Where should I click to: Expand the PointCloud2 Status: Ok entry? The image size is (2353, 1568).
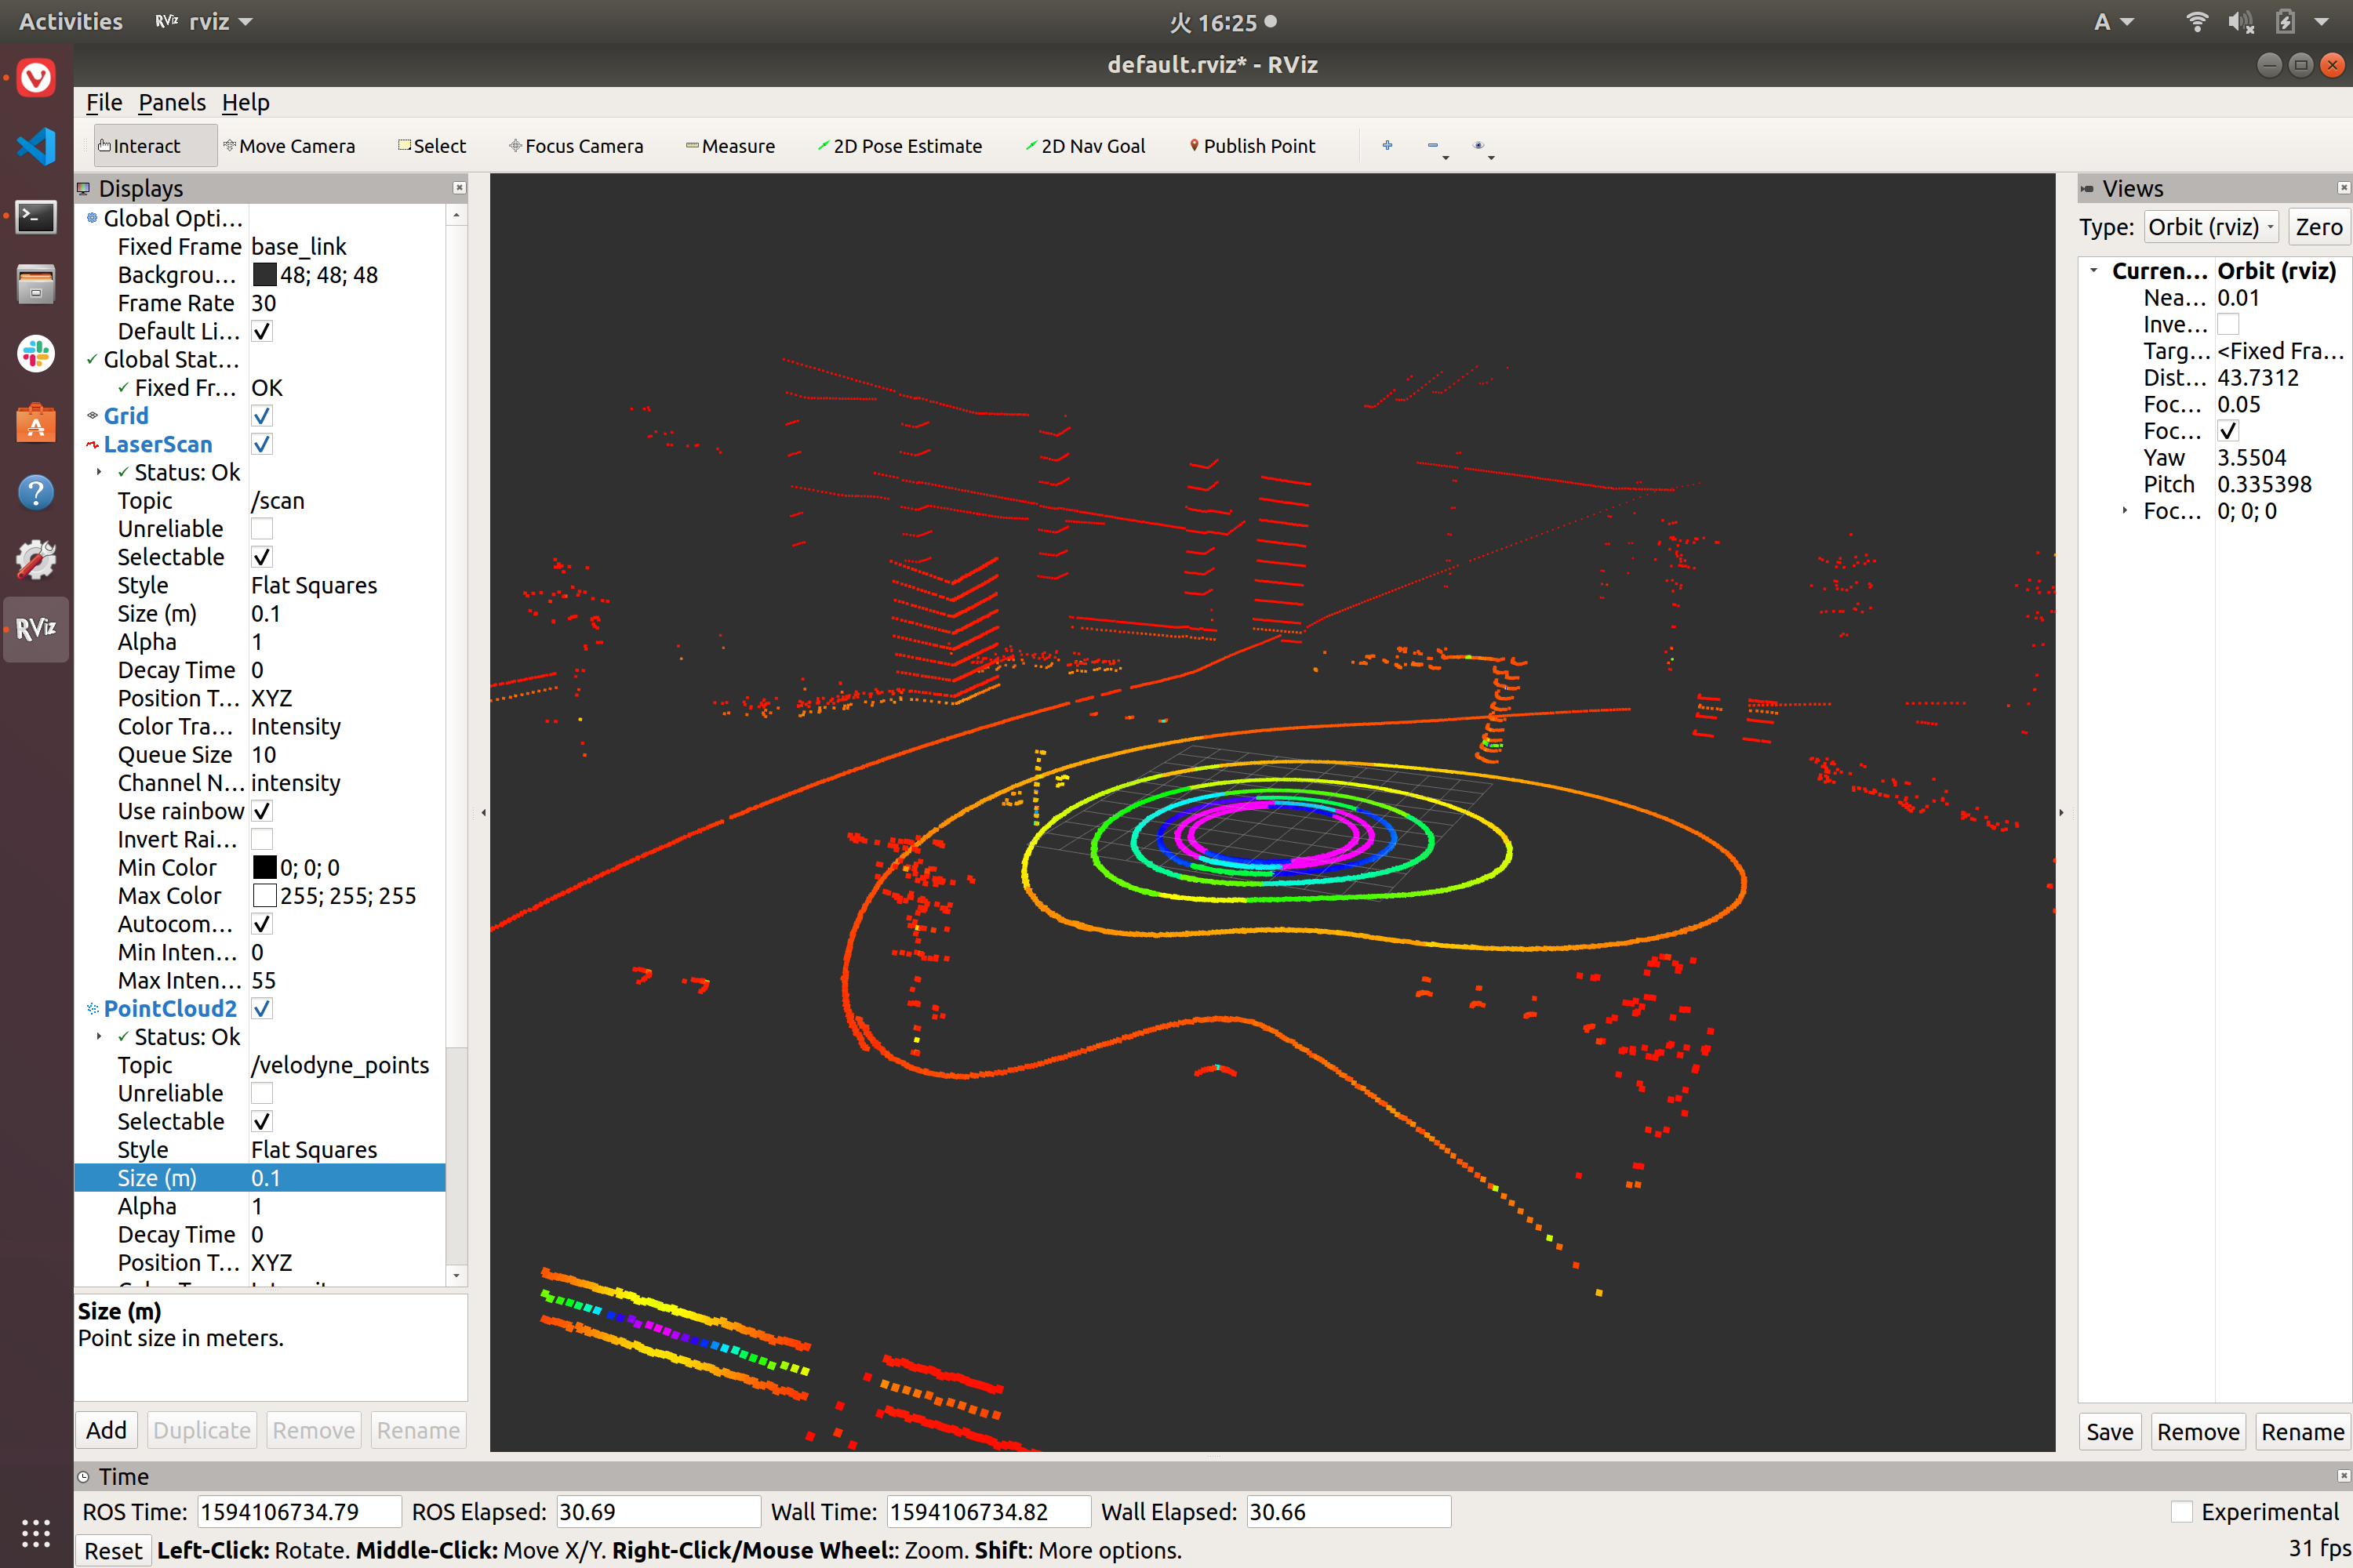(99, 1036)
